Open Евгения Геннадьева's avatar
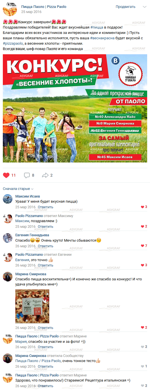 tap(8, 238)
